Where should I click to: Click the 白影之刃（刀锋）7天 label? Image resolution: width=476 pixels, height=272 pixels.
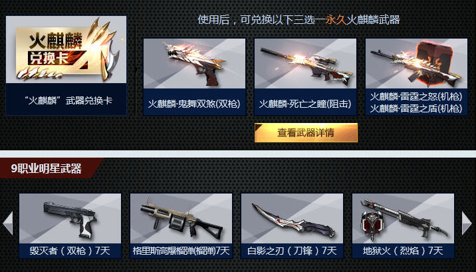pyautogui.click(x=292, y=251)
